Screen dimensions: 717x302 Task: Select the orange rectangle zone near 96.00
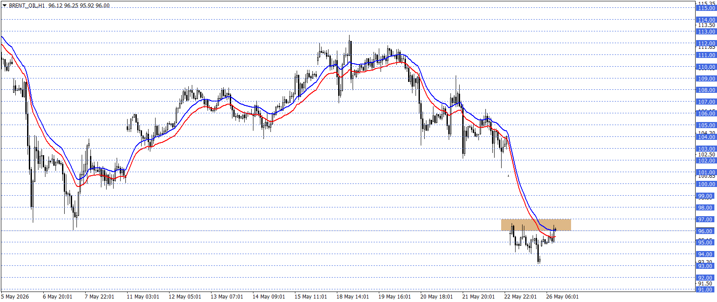coord(536,225)
